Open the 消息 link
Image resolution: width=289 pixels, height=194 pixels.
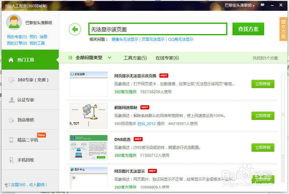click(44, 37)
